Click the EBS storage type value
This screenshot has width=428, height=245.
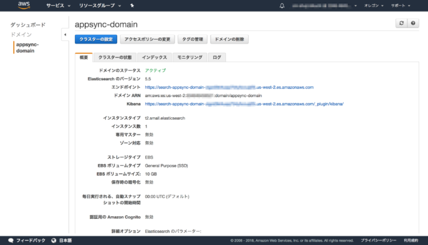148,157
